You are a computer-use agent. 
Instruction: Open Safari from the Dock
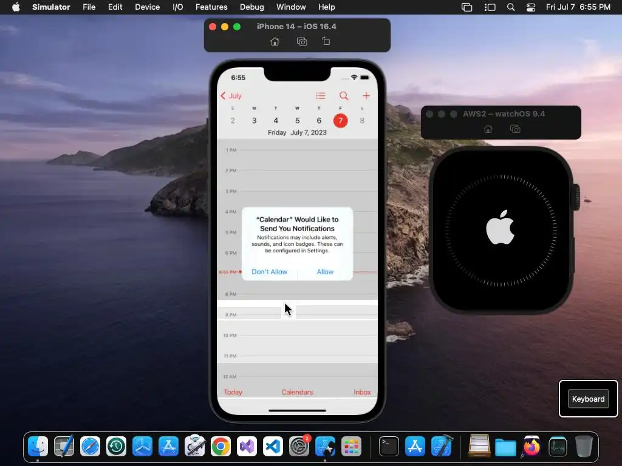click(x=90, y=447)
